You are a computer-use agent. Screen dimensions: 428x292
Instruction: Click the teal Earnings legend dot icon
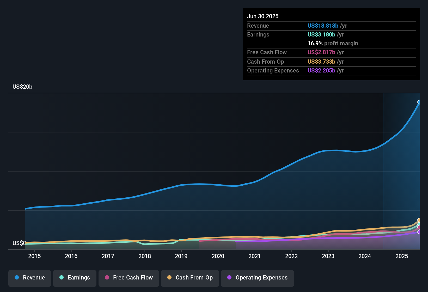(x=62, y=278)
